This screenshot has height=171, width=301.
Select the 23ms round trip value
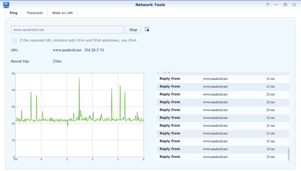57,61
